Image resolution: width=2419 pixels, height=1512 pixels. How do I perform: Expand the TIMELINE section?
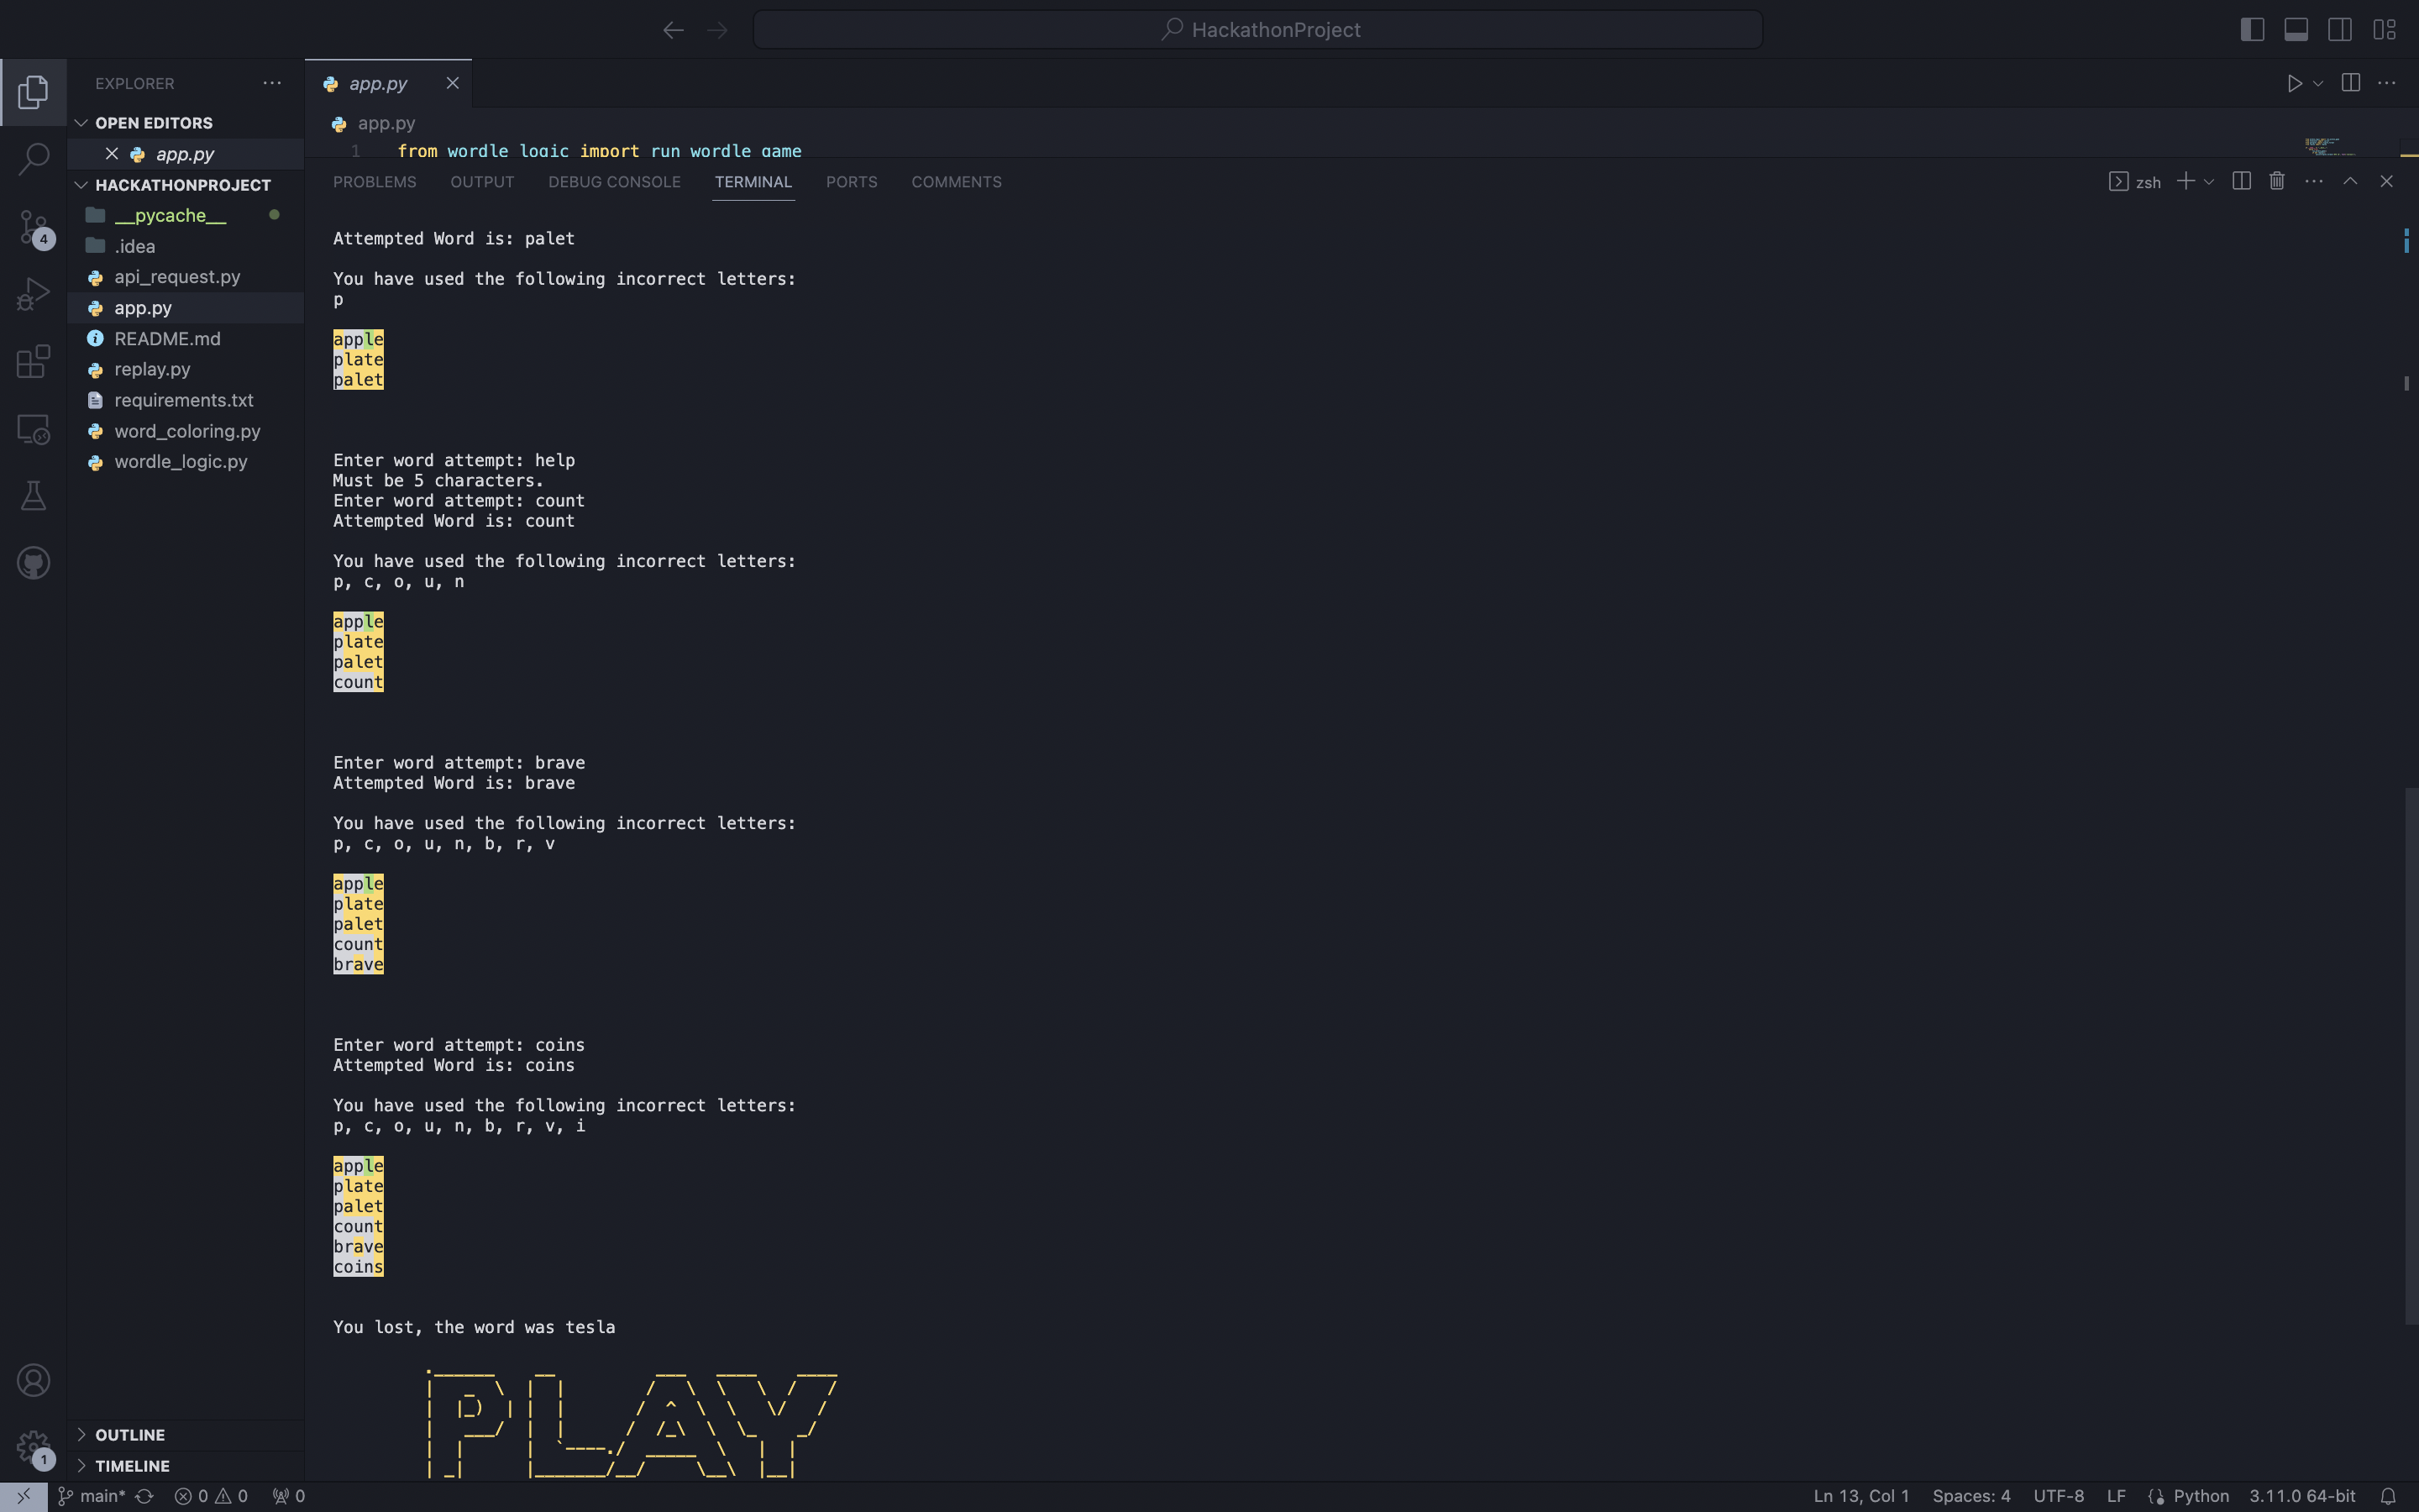132,1465
